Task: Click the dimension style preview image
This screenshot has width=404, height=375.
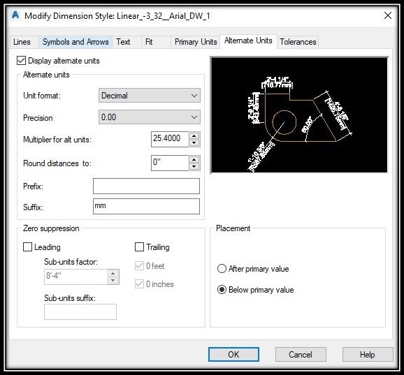Action: (299, 115)
